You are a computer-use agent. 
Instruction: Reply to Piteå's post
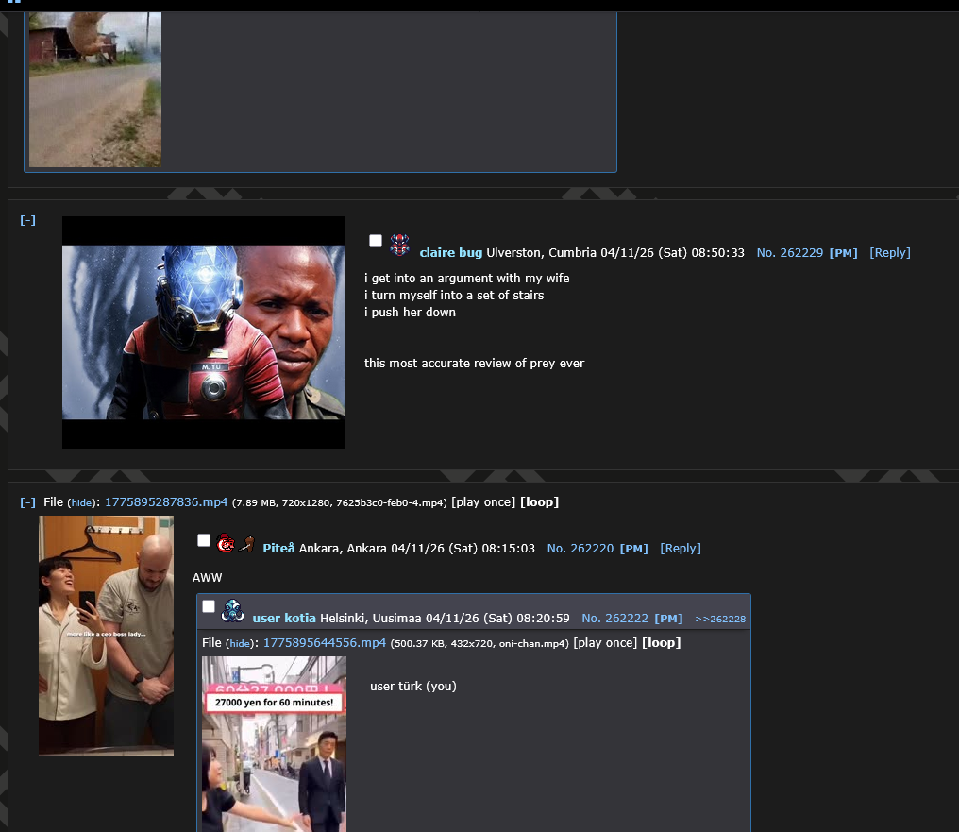pyautogui.click(x=680, y=549)
